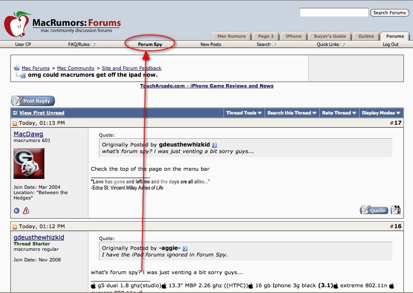413x293 pixels.
Task: Open the Mac Community breadcrumb link
Action: click(76, 68)
